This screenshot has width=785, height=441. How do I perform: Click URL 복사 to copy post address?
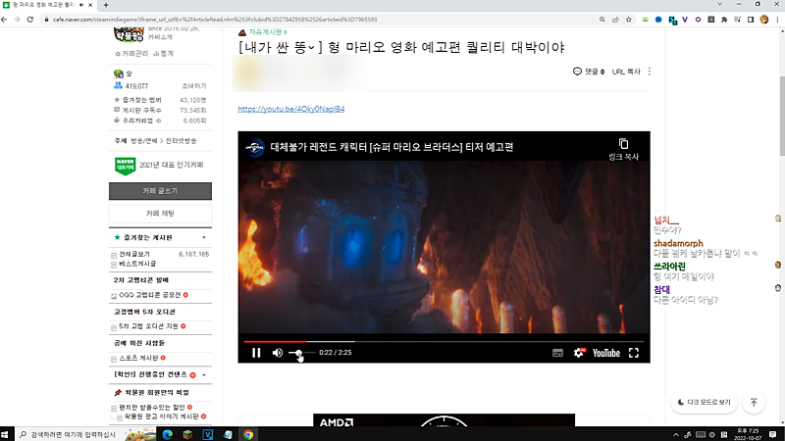pyautogui.click(x=626, y=72)
